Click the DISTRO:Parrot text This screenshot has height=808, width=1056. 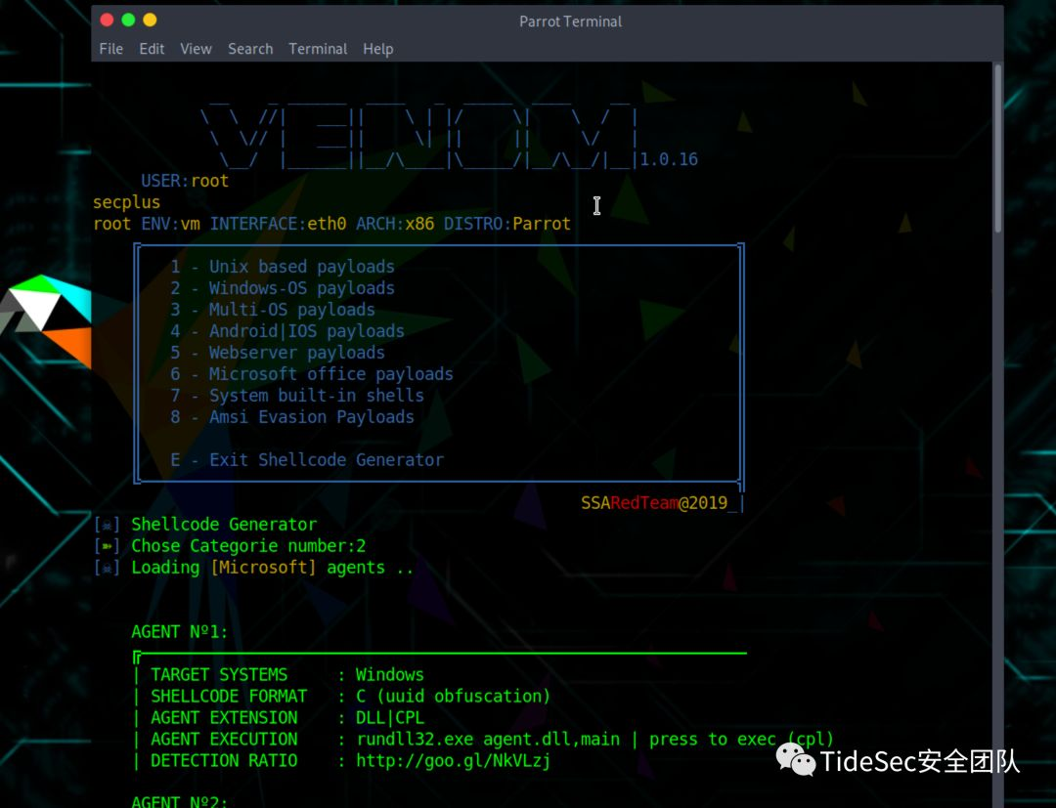click(x=507, y=224)
